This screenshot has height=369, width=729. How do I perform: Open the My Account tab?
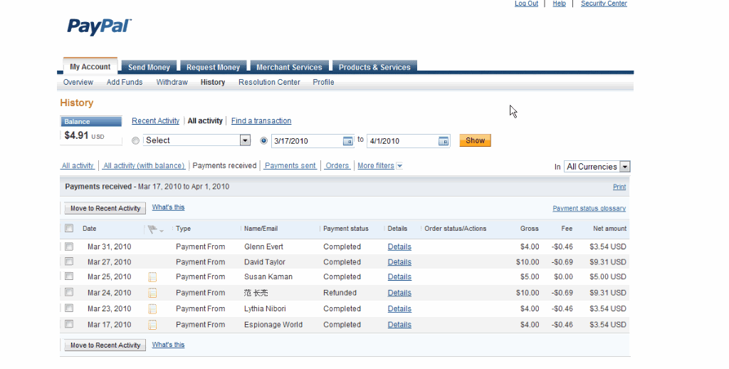point(90,66)
